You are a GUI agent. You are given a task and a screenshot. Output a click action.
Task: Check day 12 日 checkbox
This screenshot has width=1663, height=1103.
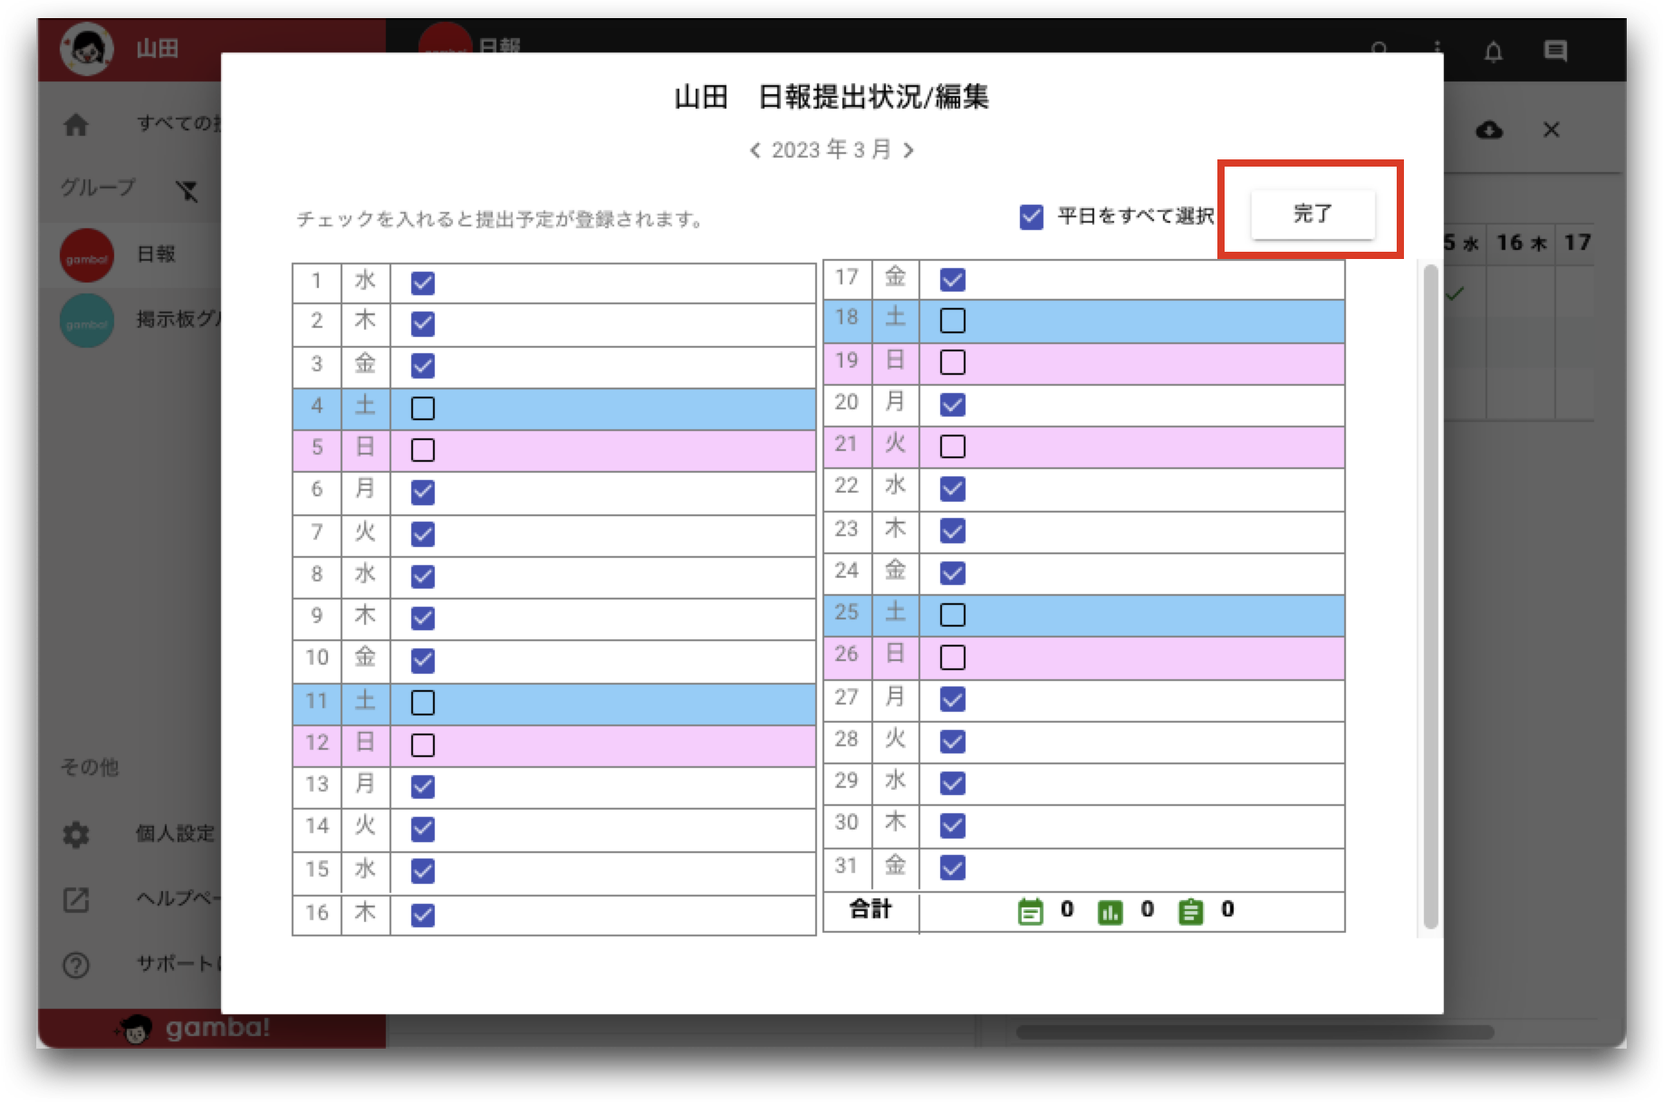point(423,745)
